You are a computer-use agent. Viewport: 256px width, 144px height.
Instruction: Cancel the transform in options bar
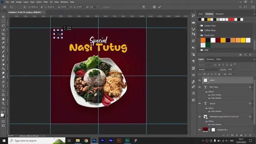click(154, 7)
